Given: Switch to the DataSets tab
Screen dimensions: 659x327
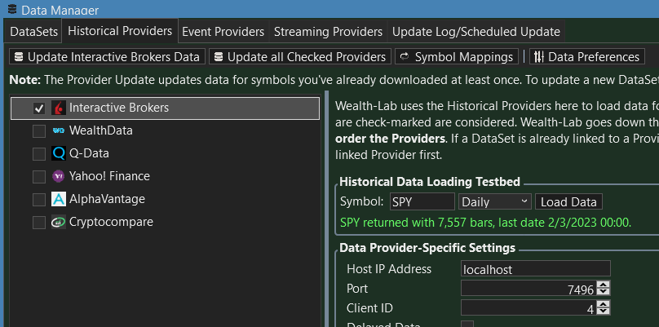Looking at the screenshot, I should click(x=34, y=32).
